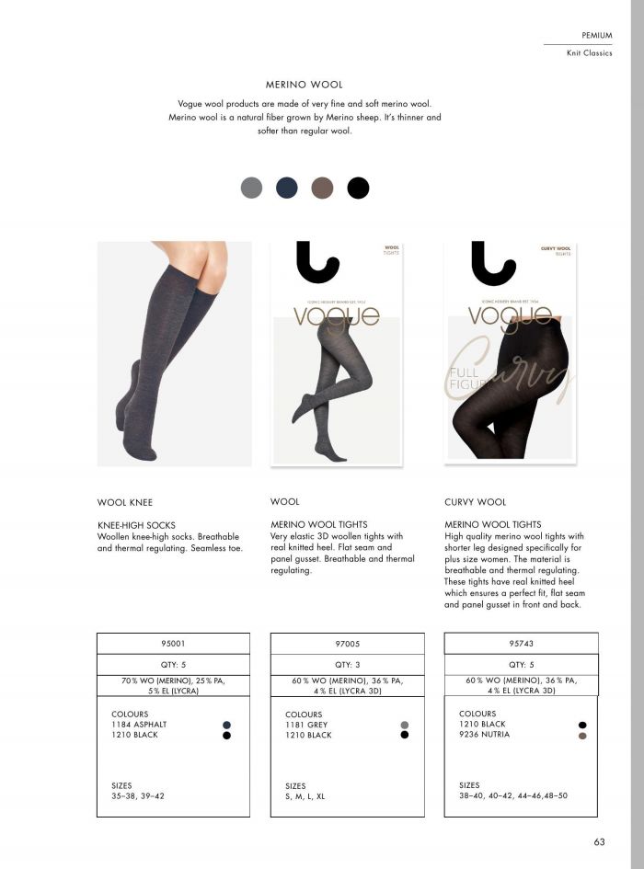This screenshot has width=644, height=869.
Task: Click the grey vertical bar on right
Action: (x=638, y=434)
